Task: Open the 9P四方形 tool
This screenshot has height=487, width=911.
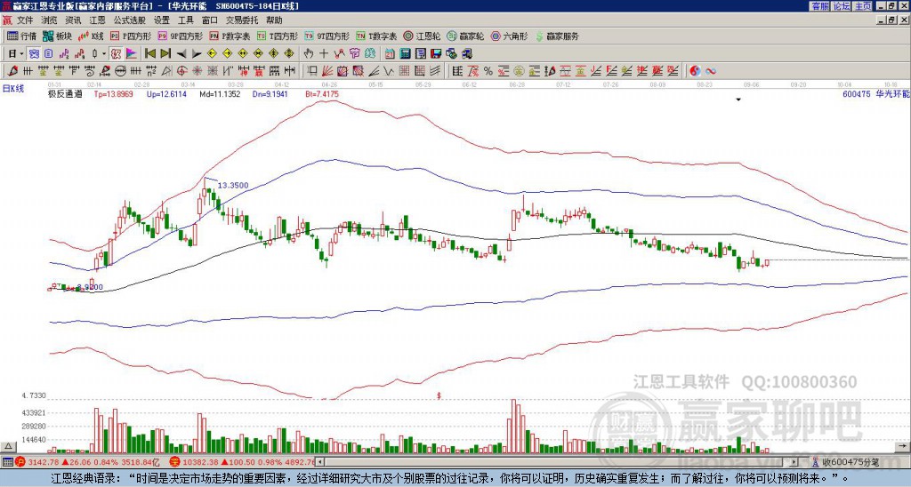Action: pyautogui.click(x=181, y=36)
